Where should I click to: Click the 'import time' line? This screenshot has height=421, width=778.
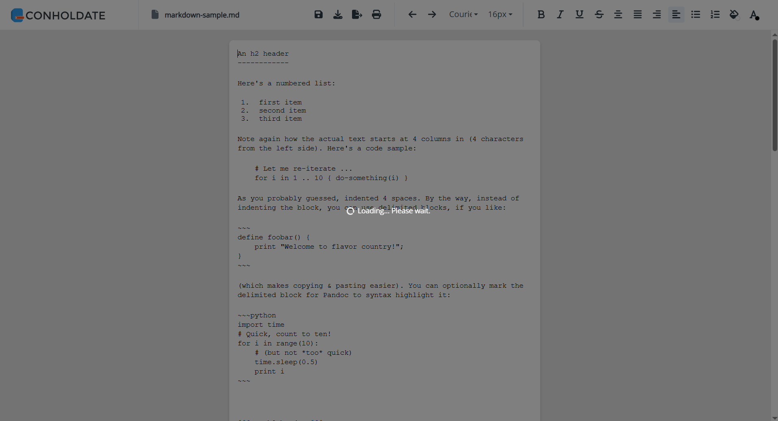[261, 325]
